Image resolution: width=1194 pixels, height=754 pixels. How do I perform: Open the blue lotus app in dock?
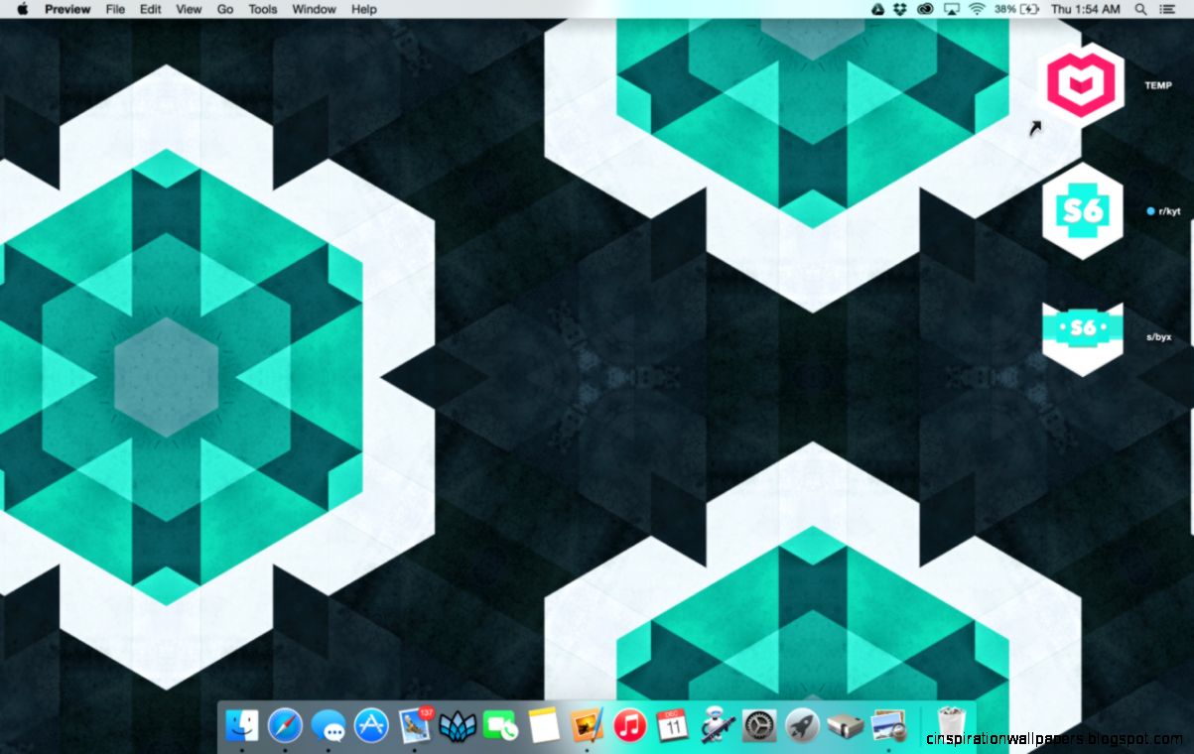(459, 726)
